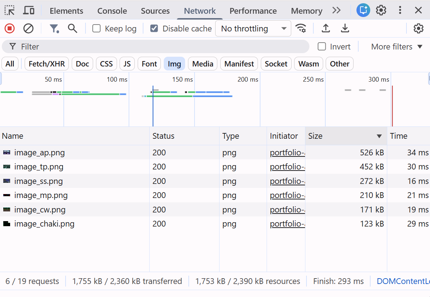Activate the inspect element picker icon
The image size is (430, 297).
pyautogui.click(x=10, y=11)
